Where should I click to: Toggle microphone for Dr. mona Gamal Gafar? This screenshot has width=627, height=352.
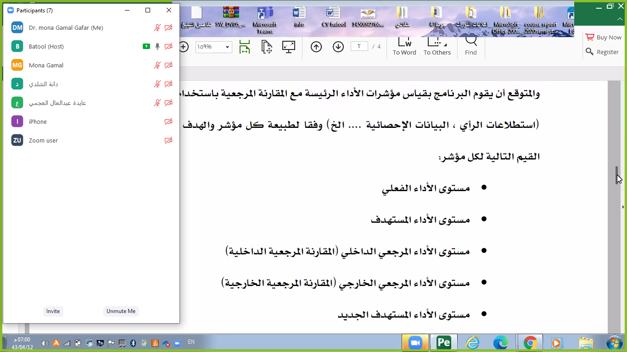[x=157, y=28]
